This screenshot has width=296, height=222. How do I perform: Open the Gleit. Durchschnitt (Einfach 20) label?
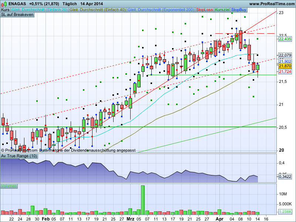40,10
